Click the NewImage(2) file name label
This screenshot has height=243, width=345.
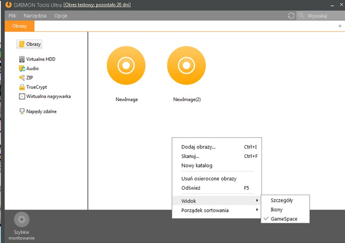click(x=187, y=99)
